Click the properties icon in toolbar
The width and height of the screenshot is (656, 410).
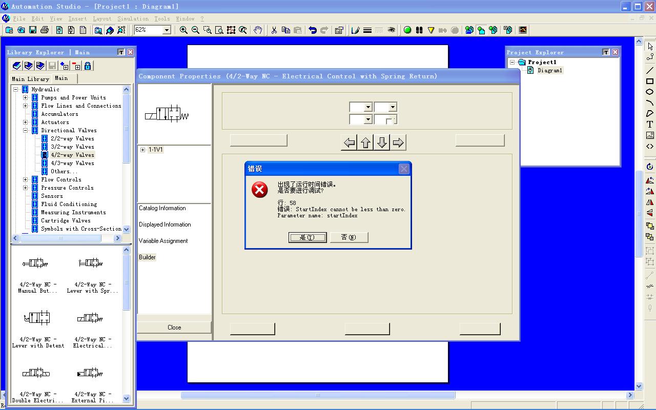click(x=339, y=30)
